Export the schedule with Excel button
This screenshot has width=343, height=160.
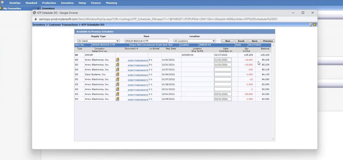click(x=241, y=41)
